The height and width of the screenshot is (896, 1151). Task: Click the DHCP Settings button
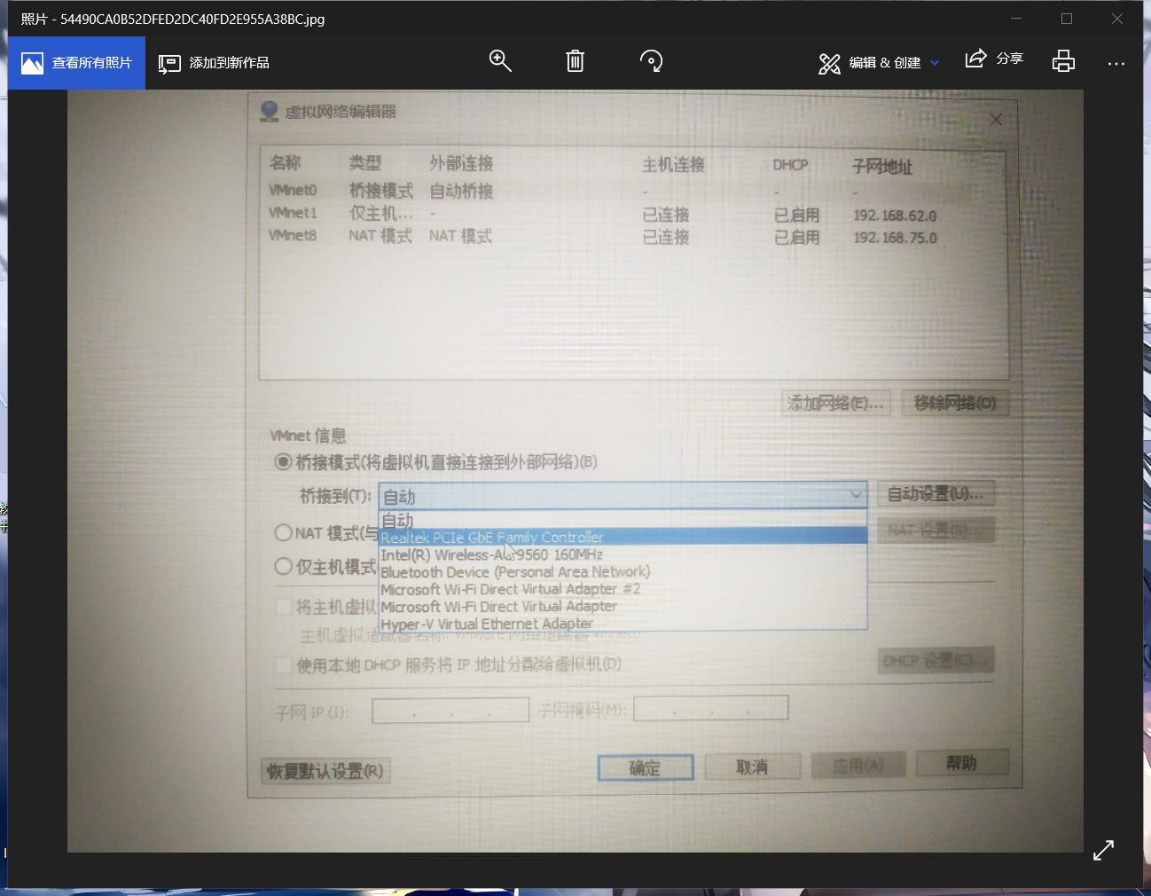tap(936, 661)
